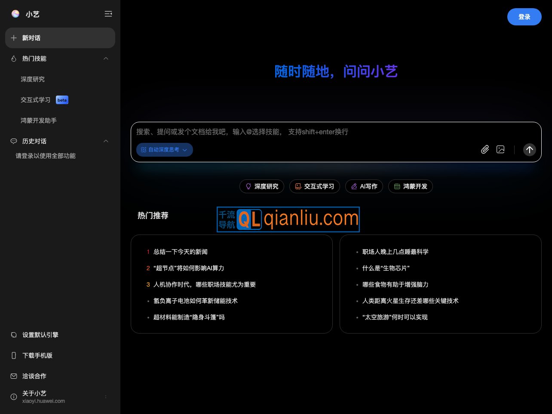Viewport: 552px width, 414px height.
Task: Open 鸿蒙开发助手 from the sidebar
Action: (38, 120)
